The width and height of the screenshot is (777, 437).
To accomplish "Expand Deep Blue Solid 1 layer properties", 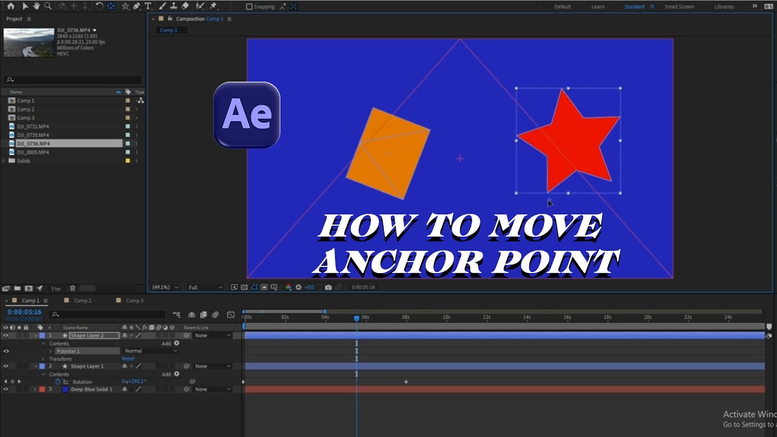I will click(35, 390).
